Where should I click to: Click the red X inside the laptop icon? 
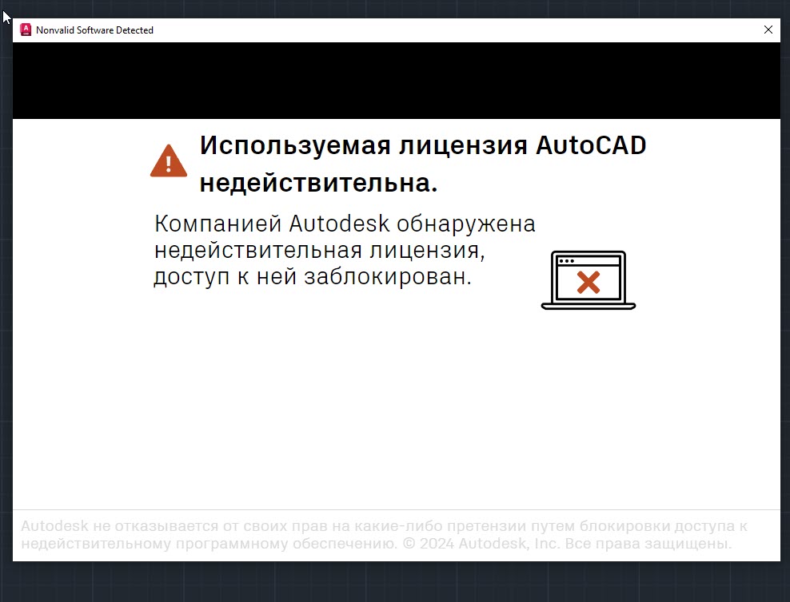pos(589,282)
